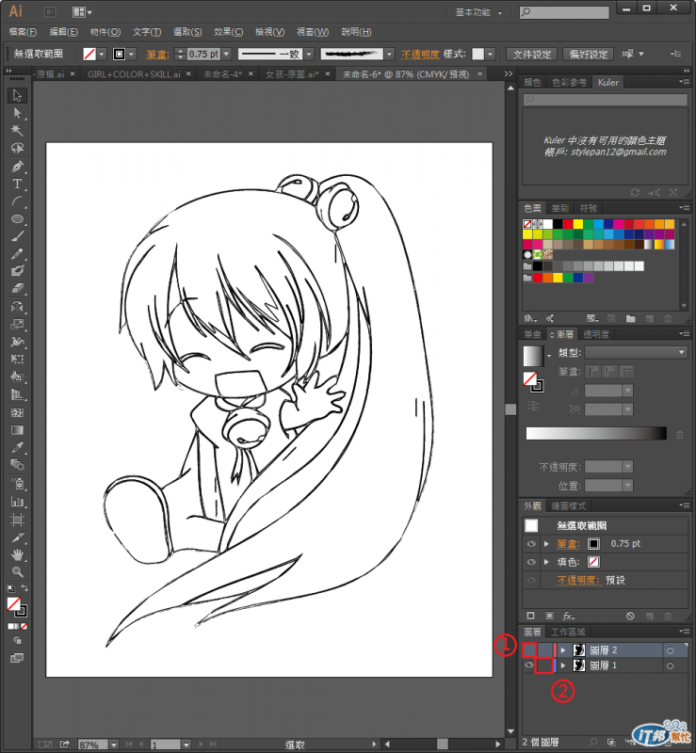This screenshot has height=753, width=696.
Task: Pick the red swatch in top row
Action: [568, 224]
